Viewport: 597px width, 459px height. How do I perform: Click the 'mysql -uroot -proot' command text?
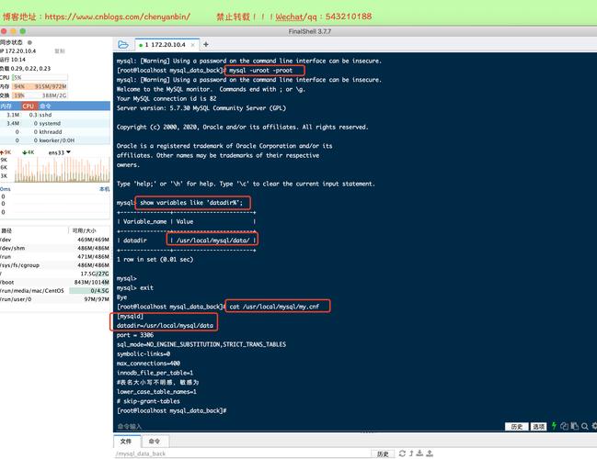coord(261,71)
